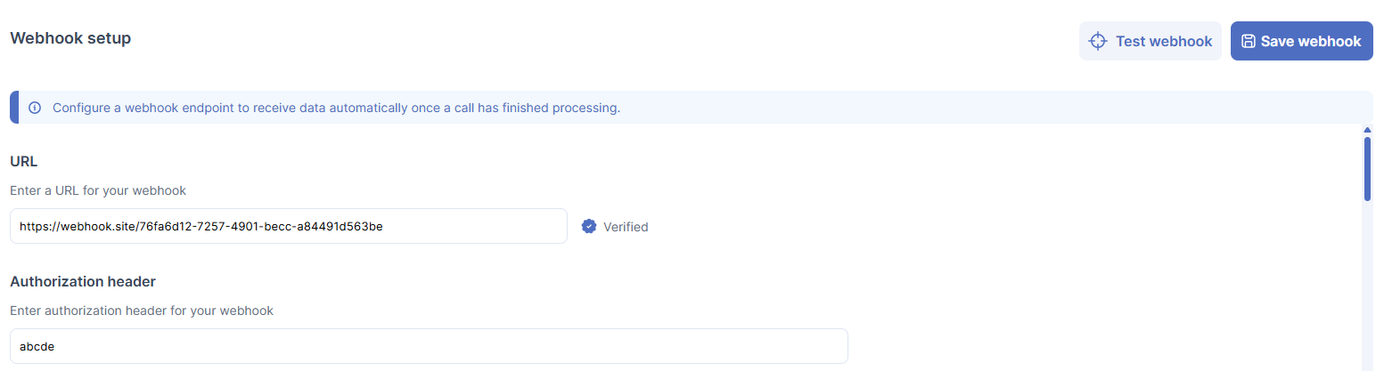Image resolution: width=1384 pixels, height=371 pixels.
Task: Click the vertical scrollbar thumb
Action: point(1367,169)
